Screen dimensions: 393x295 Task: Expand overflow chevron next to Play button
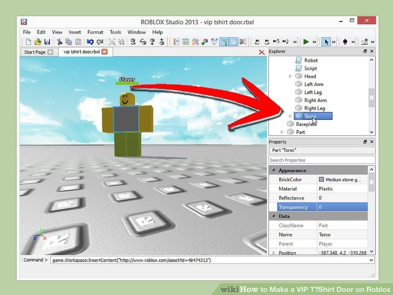point(314,42)
